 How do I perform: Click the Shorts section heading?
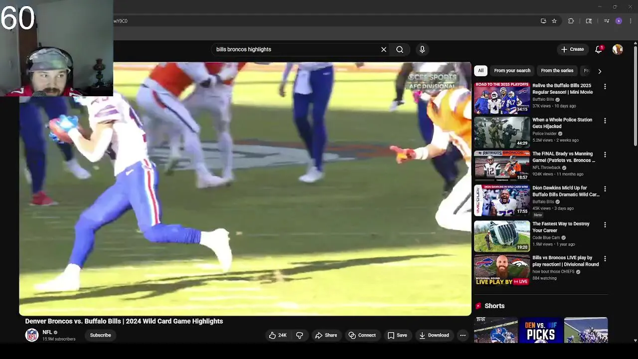(494, 306)
